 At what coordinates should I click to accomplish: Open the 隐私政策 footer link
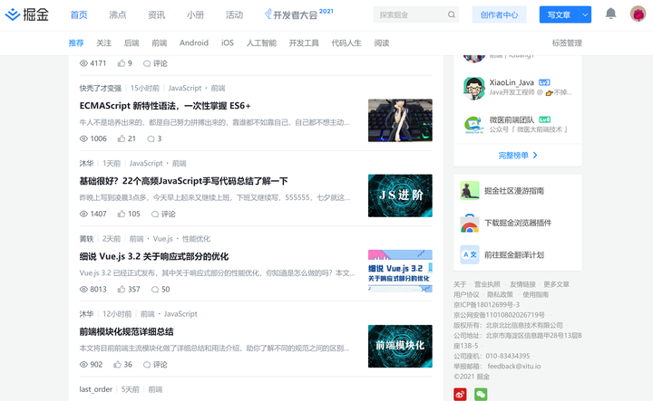pyautogui.click(x=500, y=294)
